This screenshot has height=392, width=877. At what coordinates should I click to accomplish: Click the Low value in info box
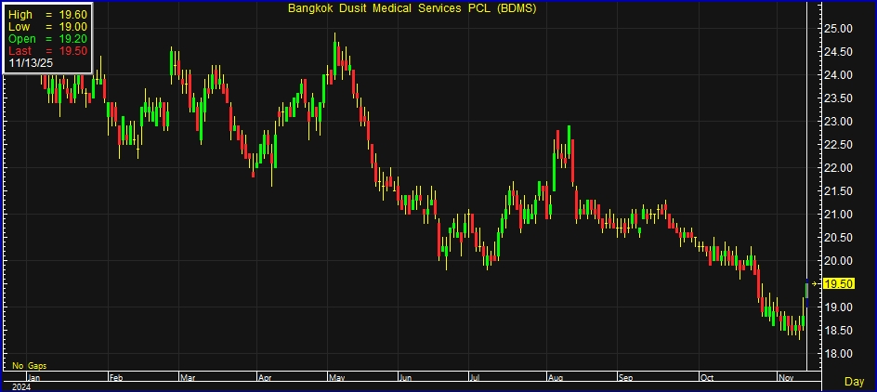47,27
